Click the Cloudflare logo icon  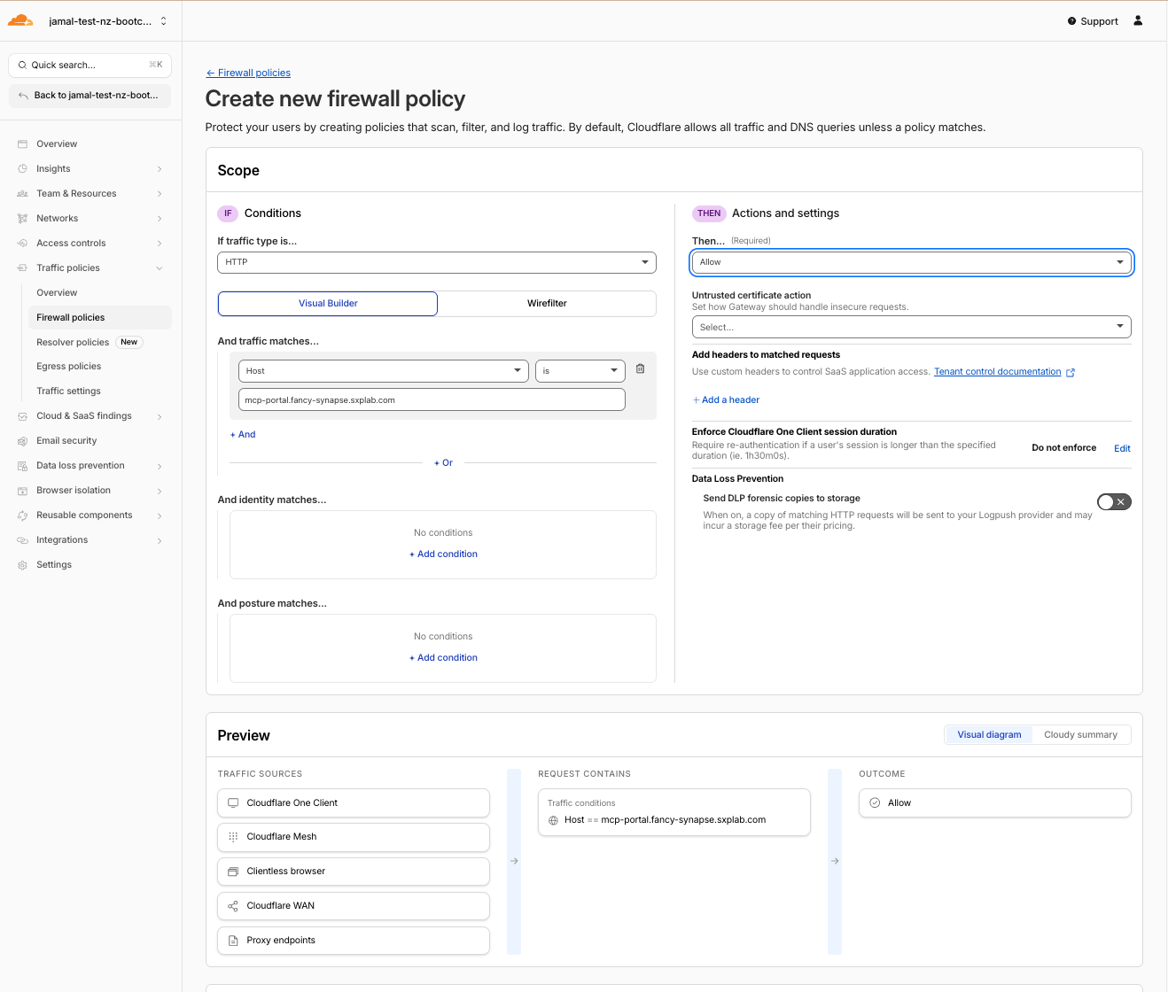(x=20, y=20)
